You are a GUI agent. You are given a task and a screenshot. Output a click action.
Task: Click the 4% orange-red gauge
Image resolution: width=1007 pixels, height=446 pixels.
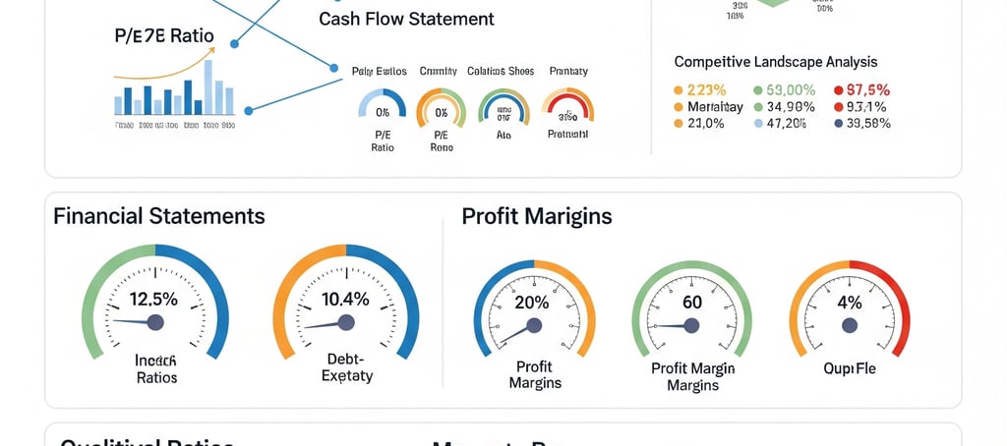[850, 309]
